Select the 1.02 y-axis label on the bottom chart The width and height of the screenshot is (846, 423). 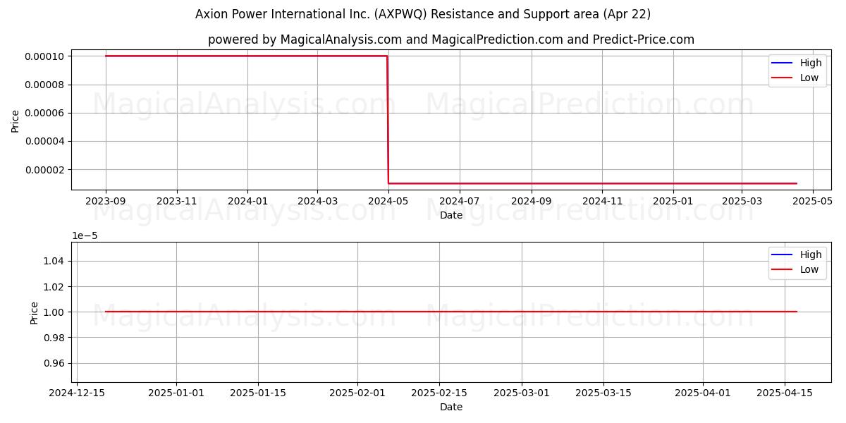coord(54,286)
